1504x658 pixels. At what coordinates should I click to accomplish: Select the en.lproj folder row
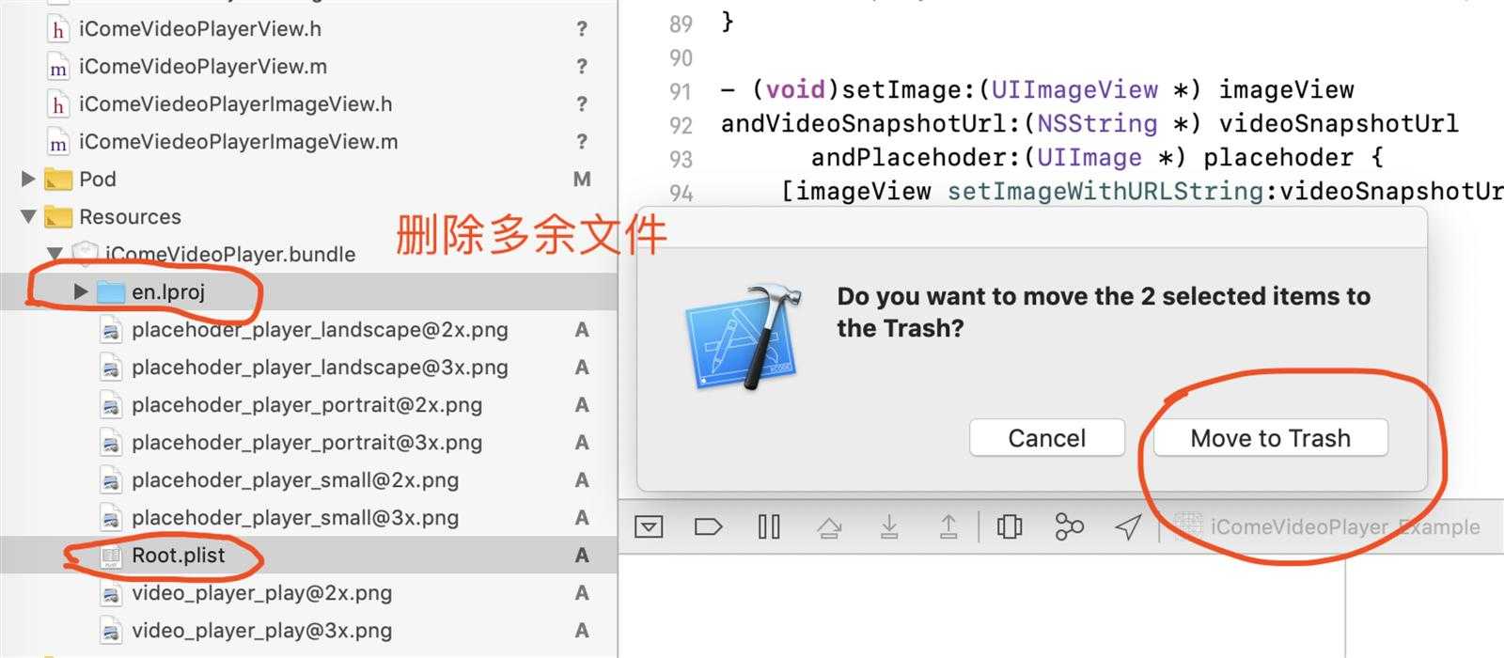point(308,291)
